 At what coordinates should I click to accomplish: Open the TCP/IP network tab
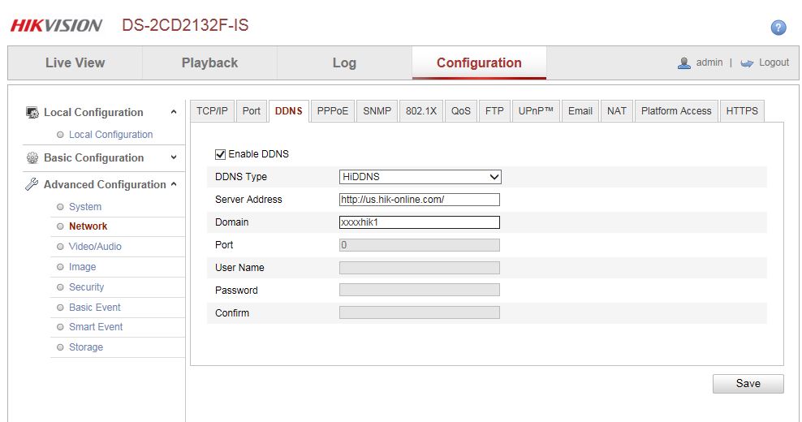click(212, 111)
